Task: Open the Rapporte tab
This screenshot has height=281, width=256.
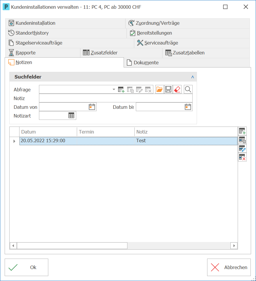Action: pos(43,53)
